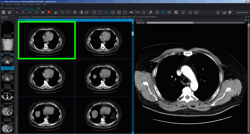Activate the crosshair localizer tool
250x134 pixels.
click(157, 12)
